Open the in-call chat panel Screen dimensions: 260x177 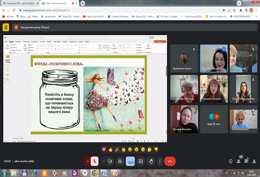(246, 161)
